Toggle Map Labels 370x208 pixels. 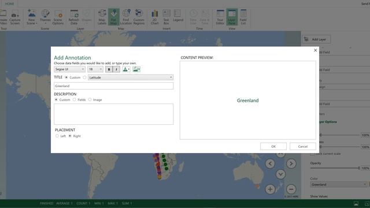102,17
